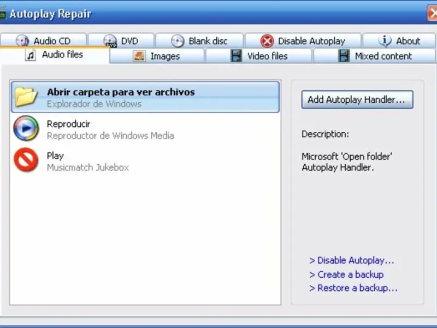Click 'Musicmatch Jukebox' subtitle
Screen dimensions: 437x328
click(88, 168)
